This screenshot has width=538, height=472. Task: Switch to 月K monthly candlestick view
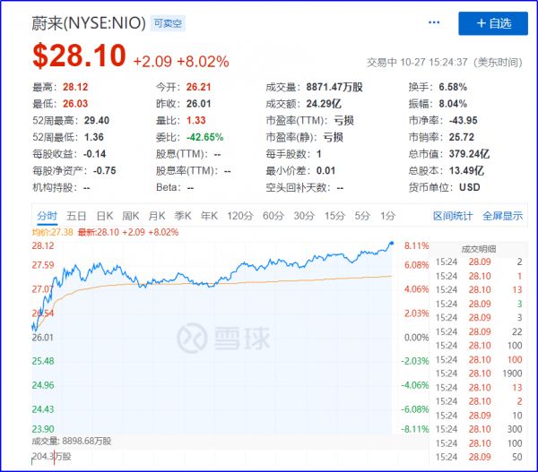157,216
